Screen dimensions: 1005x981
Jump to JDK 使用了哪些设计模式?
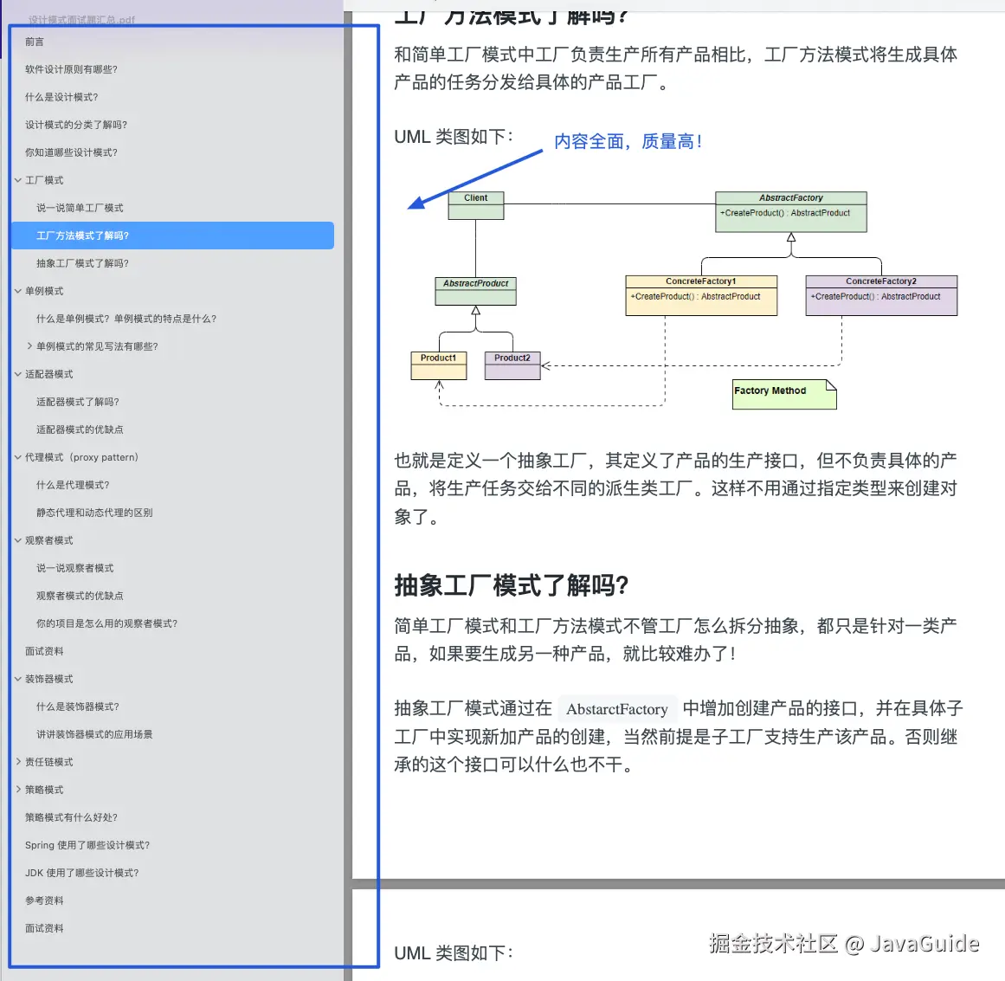pyautogui.click(x=83, y=873)
